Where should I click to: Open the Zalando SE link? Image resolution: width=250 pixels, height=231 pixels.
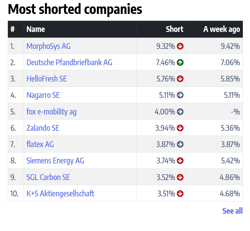coord(43,128)
